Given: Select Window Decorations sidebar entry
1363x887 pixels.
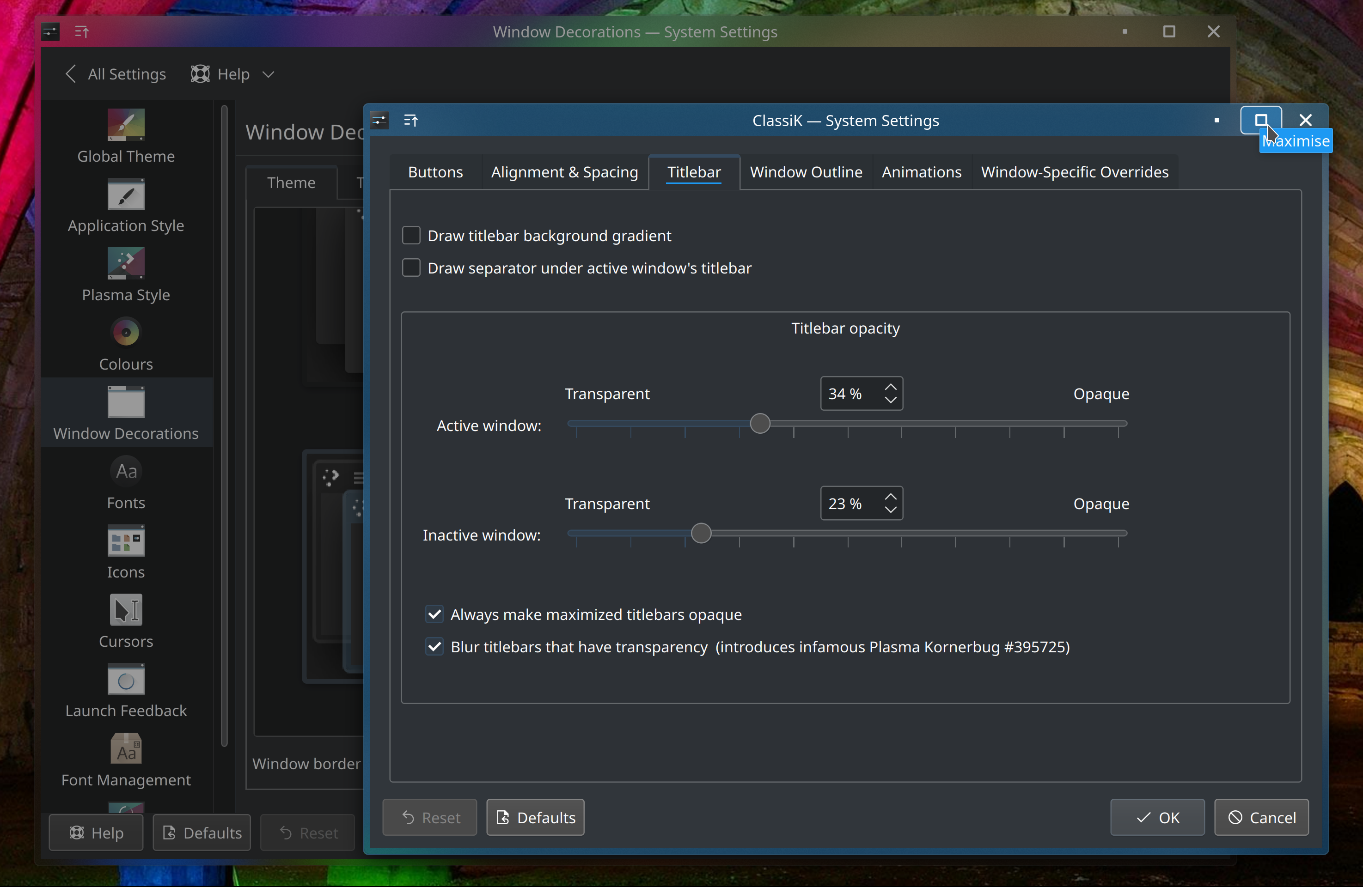Looking at the screenshot, I should click(126, 413).
